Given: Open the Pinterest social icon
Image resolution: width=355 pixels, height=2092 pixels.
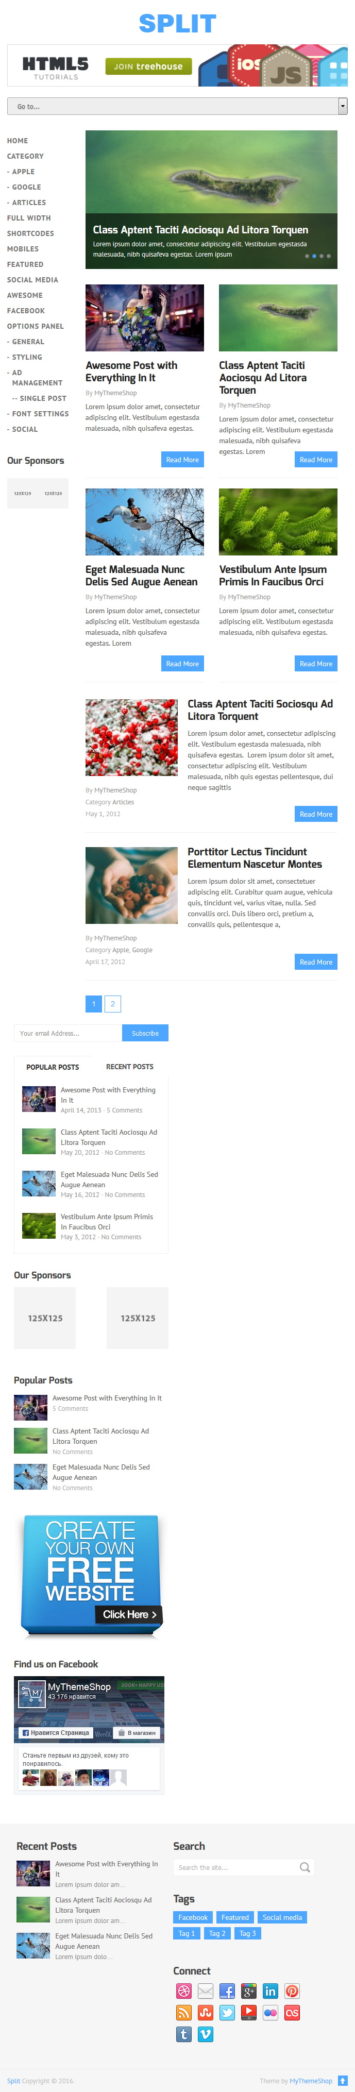Looking at the screenshot, I should [293, 1992].
